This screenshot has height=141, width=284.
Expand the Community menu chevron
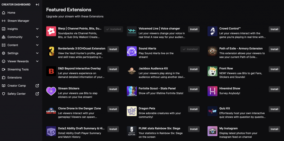(37, 37)
